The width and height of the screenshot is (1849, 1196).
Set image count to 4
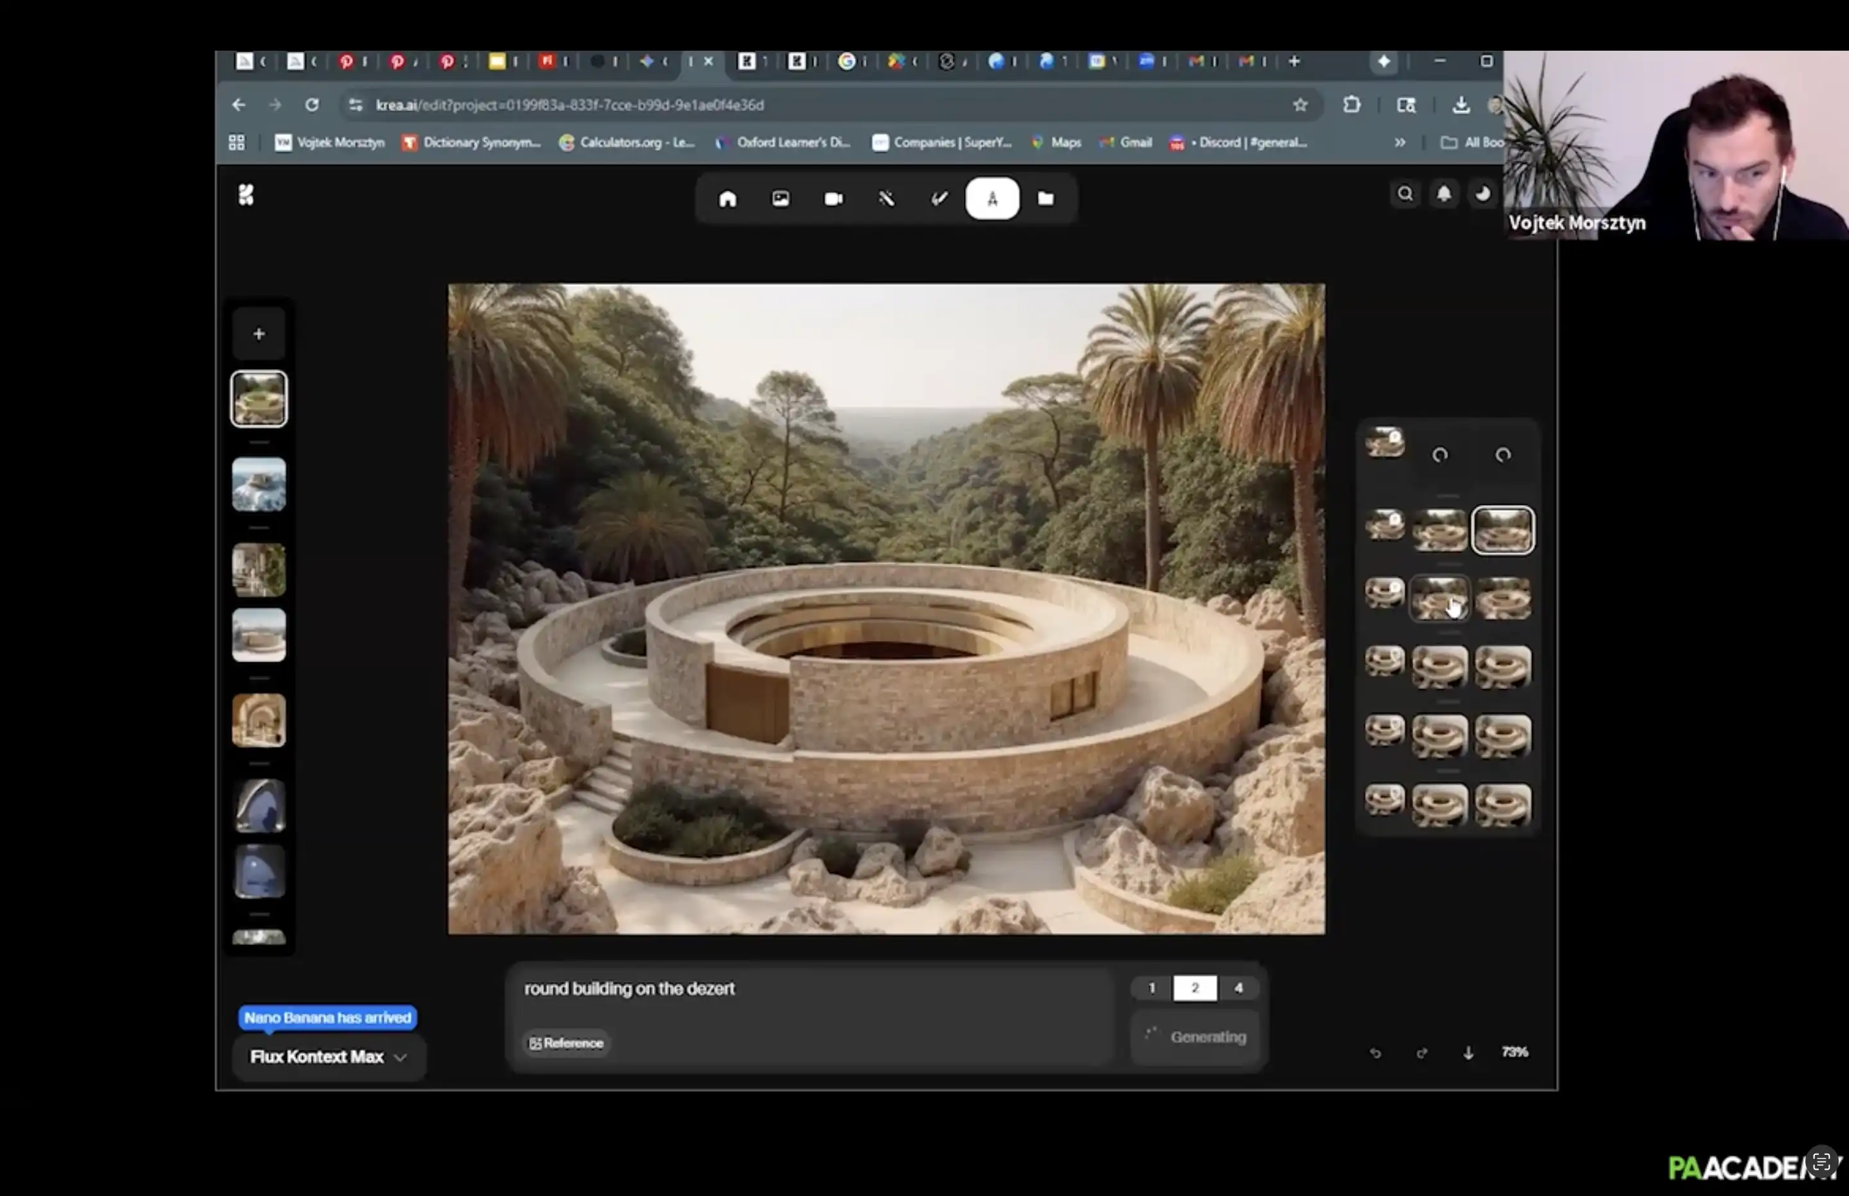coord(1238,988)
